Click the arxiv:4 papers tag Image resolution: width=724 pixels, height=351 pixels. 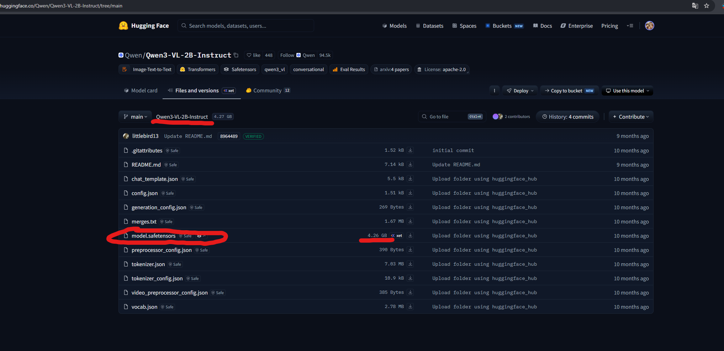coord(391,69)
